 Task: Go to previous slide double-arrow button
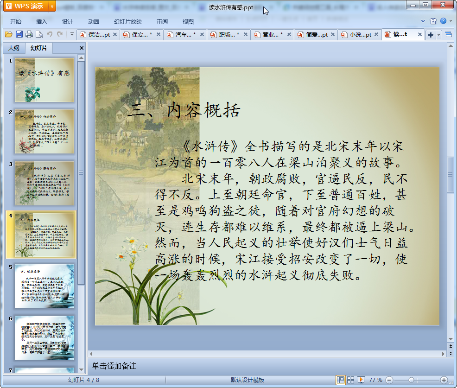tap(451, 346)
